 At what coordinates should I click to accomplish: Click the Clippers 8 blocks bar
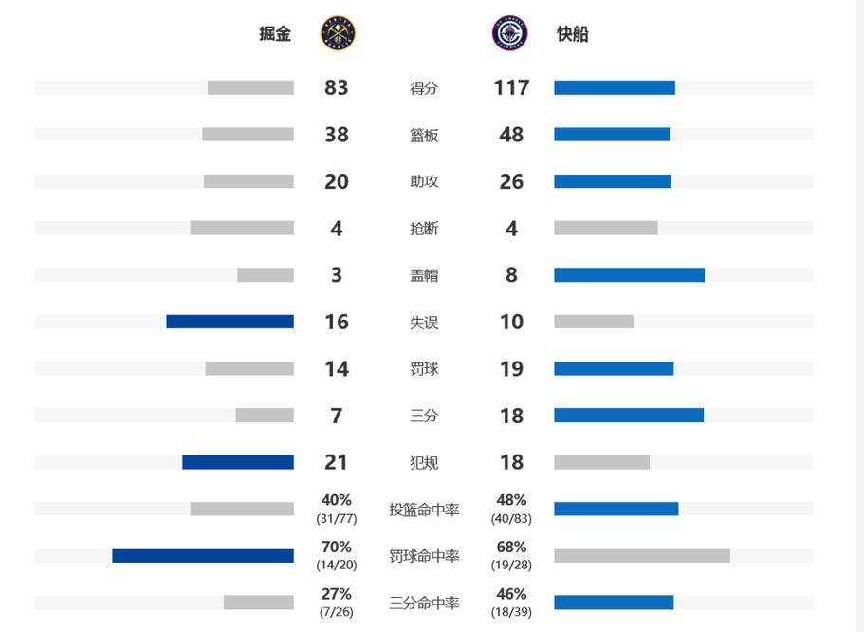(629, 274)
